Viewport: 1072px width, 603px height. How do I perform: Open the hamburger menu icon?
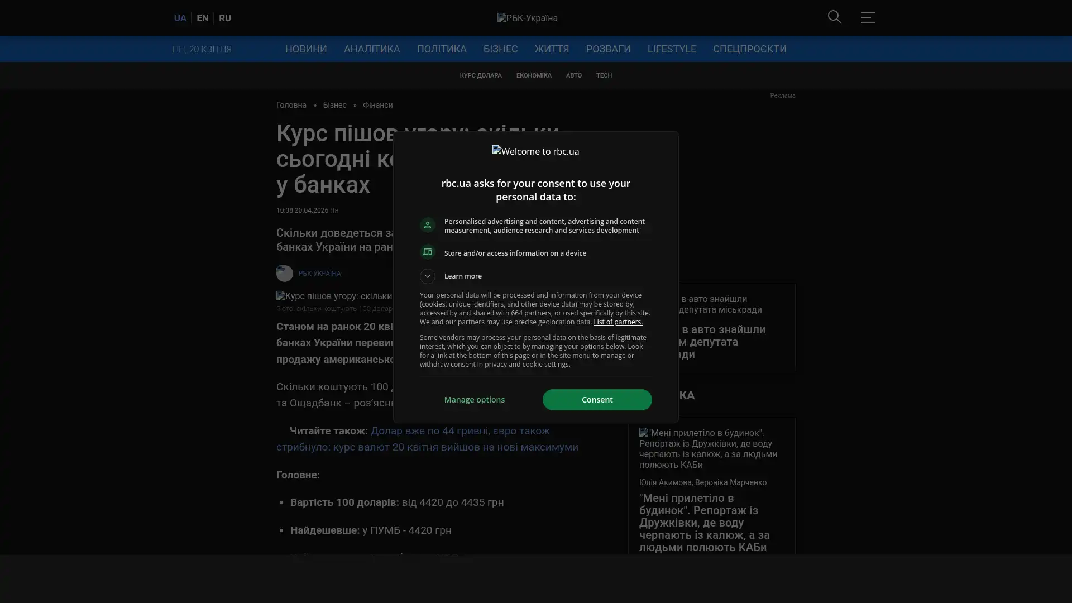tap(868, 17)
